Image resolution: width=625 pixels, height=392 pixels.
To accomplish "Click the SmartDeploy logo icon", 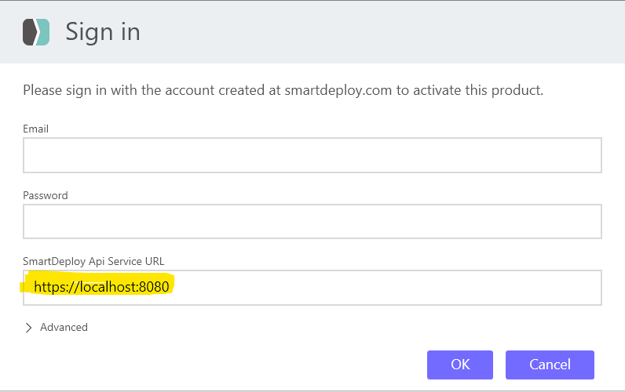I will 36,32.
